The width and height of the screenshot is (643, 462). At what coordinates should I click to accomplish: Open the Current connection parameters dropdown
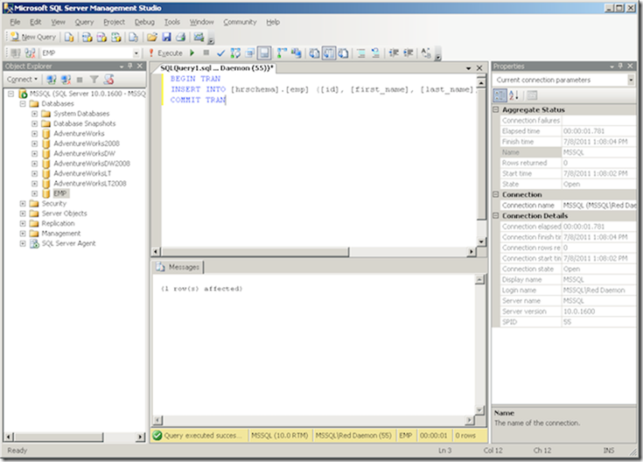(x=631, y=80)
